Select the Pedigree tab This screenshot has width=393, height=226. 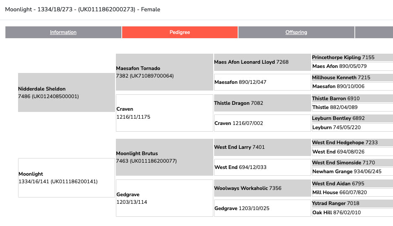pyautogui.click(x=180, y=32)
